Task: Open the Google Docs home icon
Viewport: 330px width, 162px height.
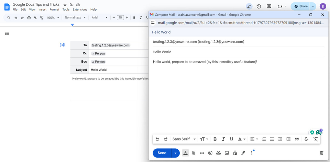Action: pos(7,7)
